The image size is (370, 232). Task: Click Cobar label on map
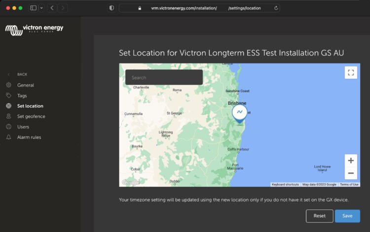(136, 169)
